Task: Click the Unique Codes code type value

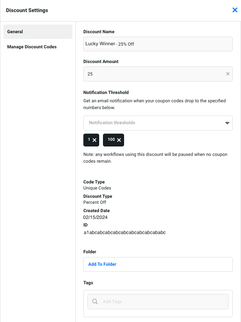Action: coord(97,188)
